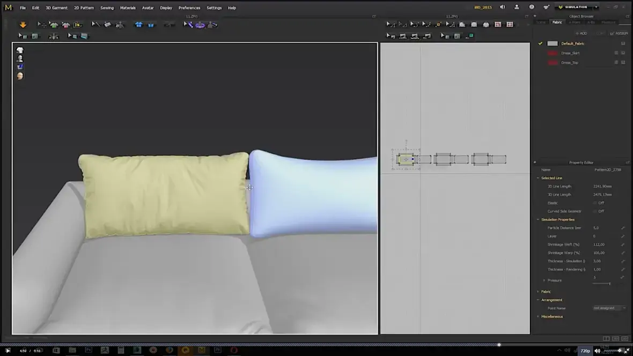Select the rectangle pattern tool in 2D toolbar

(474, 25)
